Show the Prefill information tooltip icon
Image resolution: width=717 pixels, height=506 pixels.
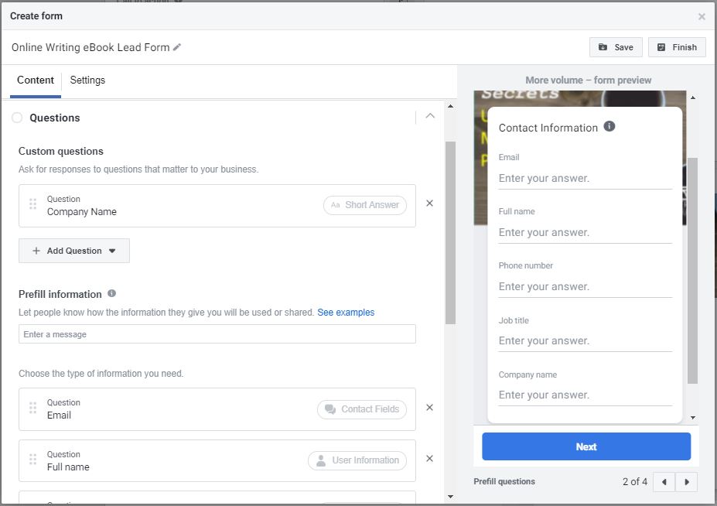pyautogui.click(x=111, y=294)
